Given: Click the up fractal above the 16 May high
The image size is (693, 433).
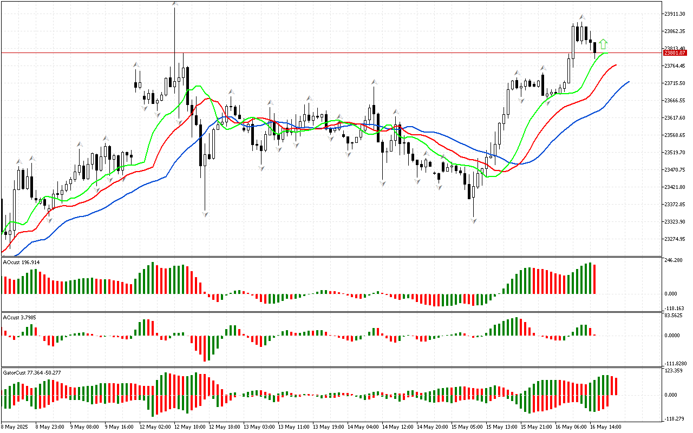Looking at the screenshot, I should [x=581, y=17].
